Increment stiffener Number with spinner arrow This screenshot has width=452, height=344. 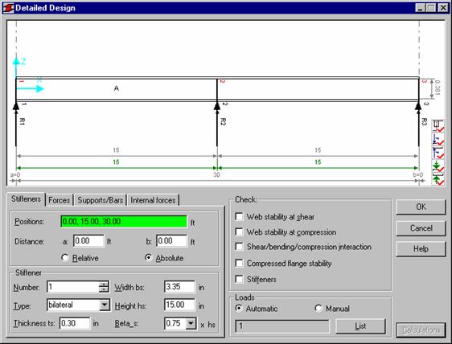104,284
